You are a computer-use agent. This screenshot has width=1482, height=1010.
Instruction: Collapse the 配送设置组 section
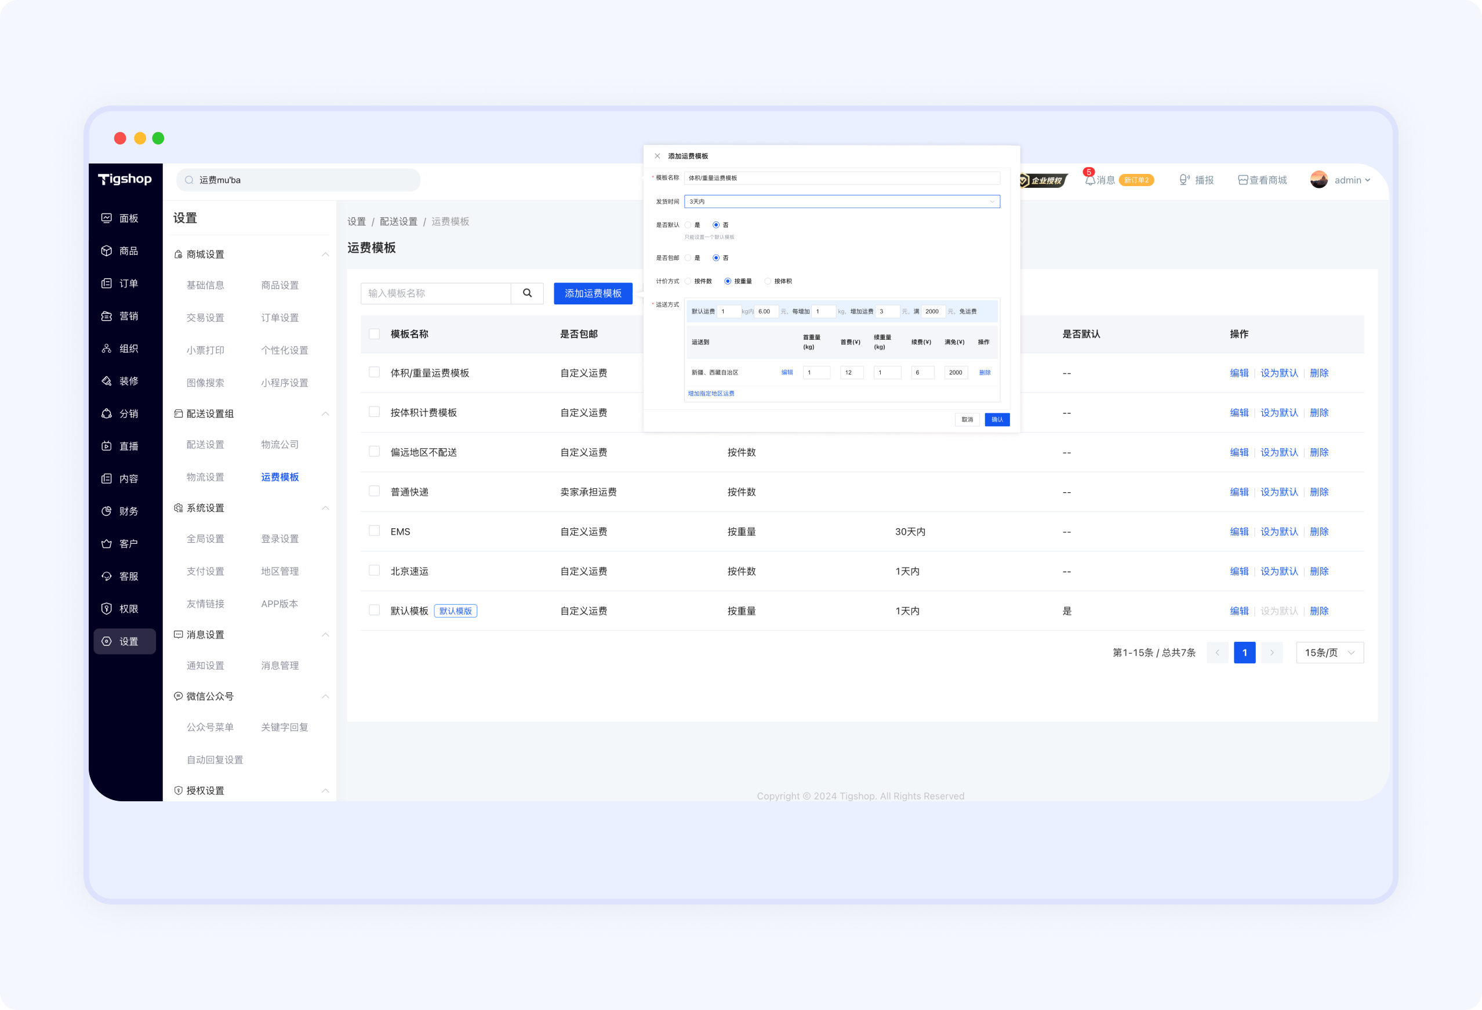point(325,414)
